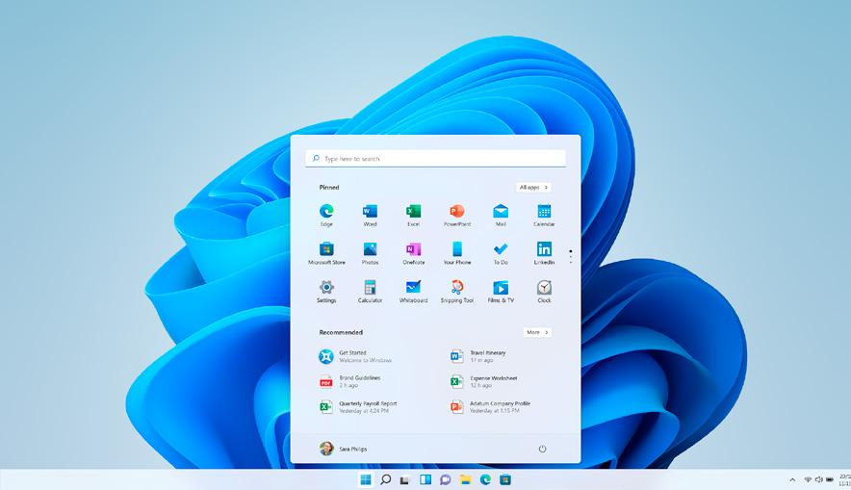Open Widgets from the taskbar
The image size is (851, 490).
[425, 479]
